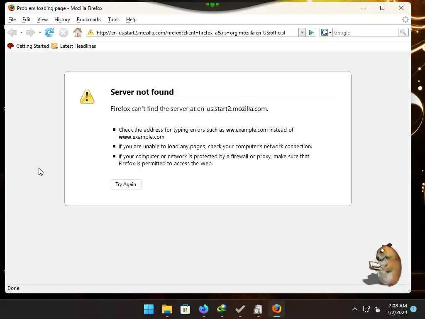
Task: Open the Tools menu
Action: click(x=114, y=20)
